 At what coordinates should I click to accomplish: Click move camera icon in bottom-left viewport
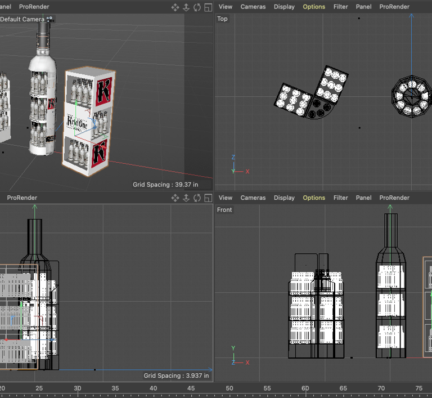point(175,198)
